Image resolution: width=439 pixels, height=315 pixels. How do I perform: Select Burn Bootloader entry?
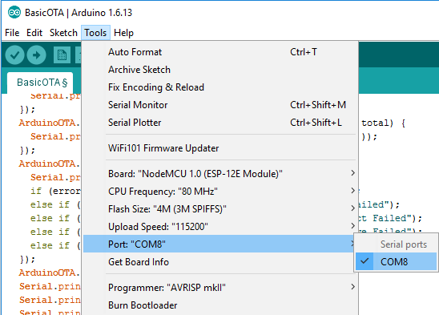click(220, 305)
